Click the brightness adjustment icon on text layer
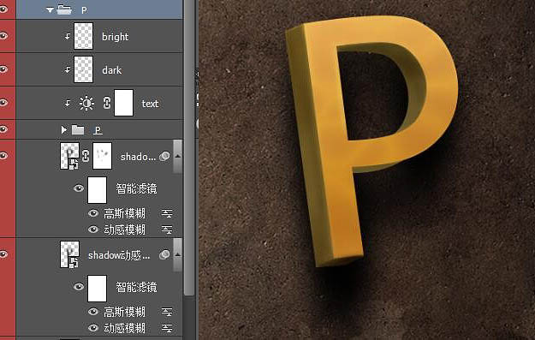The image size is (535, 340). [86, 103]
